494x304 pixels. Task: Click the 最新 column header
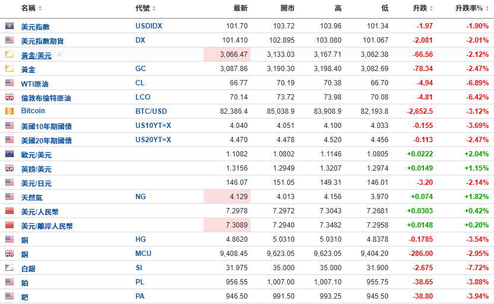240,8
